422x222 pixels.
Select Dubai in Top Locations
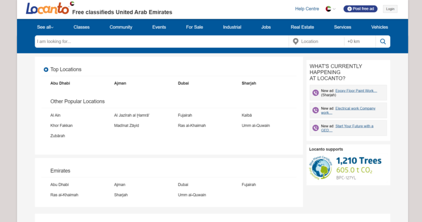click(x=183, y=83)
